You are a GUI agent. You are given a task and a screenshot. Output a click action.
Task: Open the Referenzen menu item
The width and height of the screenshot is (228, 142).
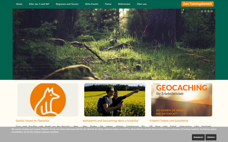click(x=124, y=4)
